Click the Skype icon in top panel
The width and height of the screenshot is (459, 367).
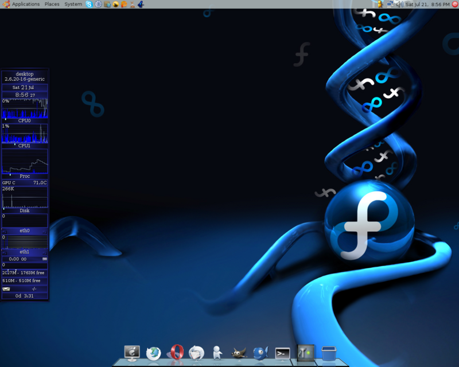(89, 4)
